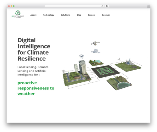This screenshot has height=132, width=157.
Task: Click the 'Local Sensing, Remote Sensing' paragraph
Action: [x=33, y=71]
